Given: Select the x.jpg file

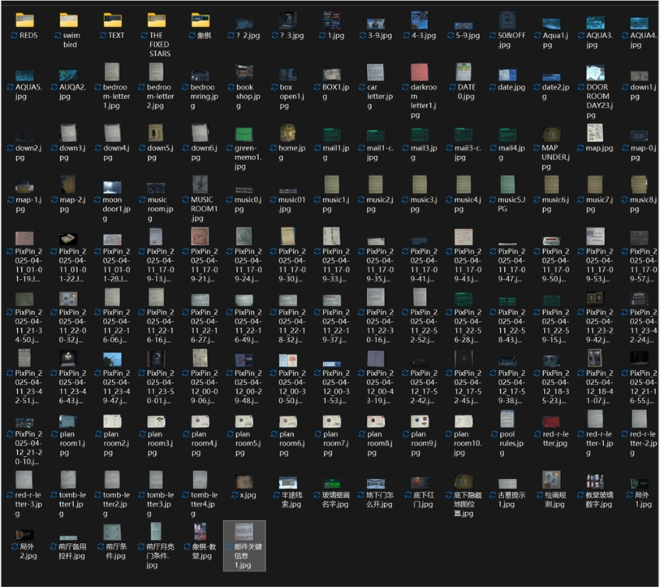Looking at the screenshot, I should (244, 486).
